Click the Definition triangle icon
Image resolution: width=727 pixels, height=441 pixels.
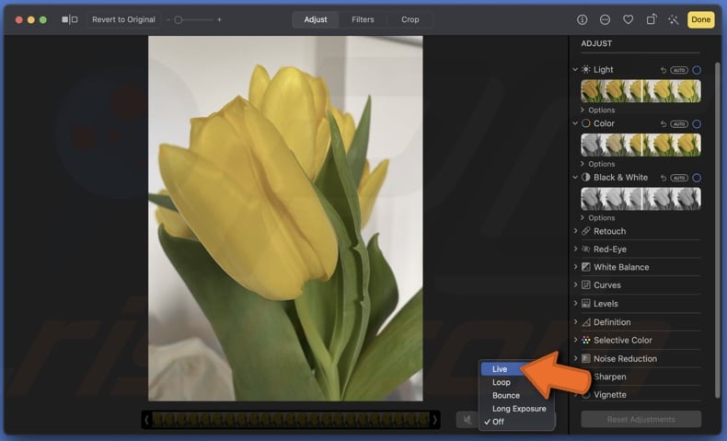pyautogui.click(x=586, y=322)
